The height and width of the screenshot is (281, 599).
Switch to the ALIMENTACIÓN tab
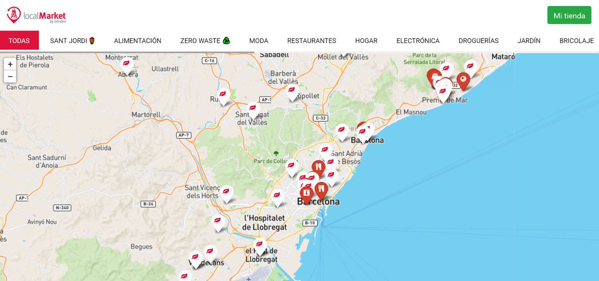click(x=138, y=41)
